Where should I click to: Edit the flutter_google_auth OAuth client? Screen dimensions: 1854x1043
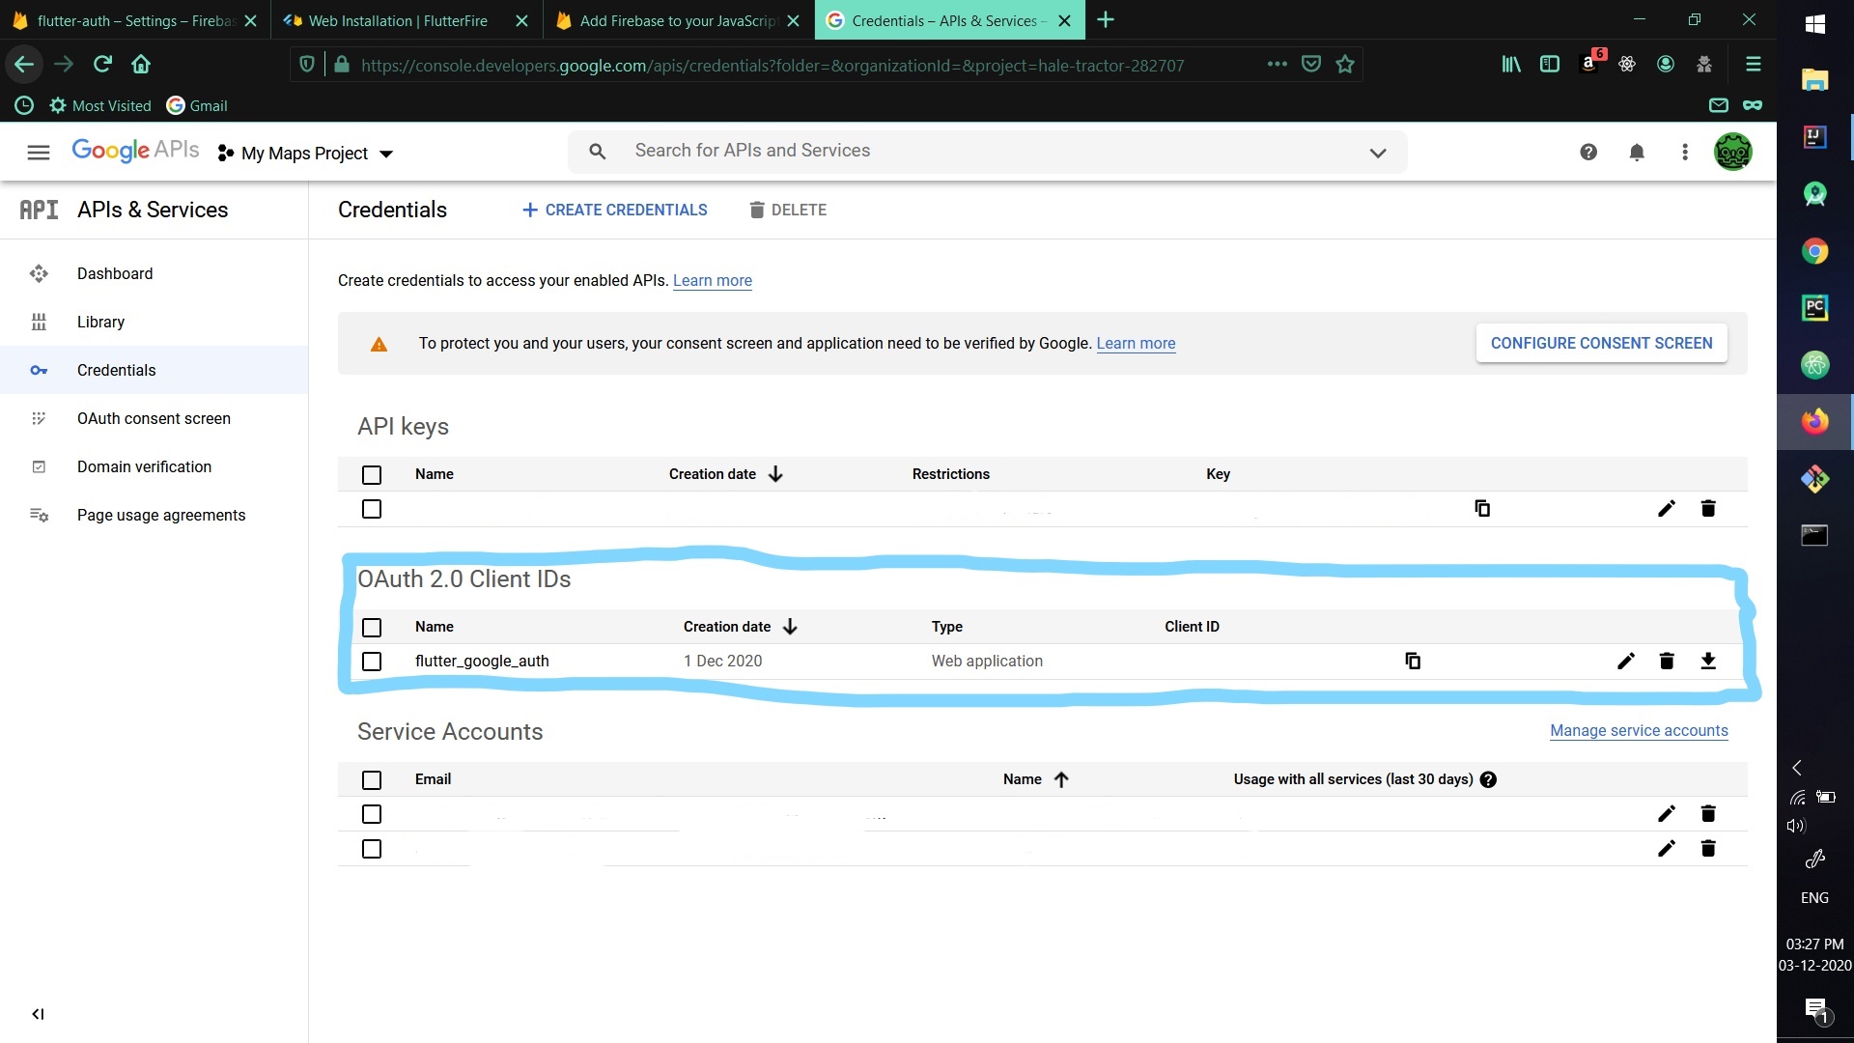click(1626, 661)
